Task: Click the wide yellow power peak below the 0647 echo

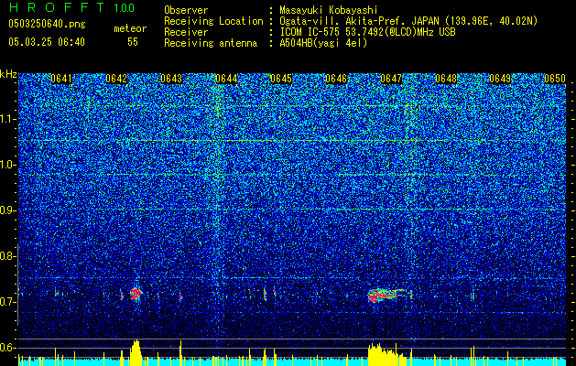Action: (x=387, y=355)
